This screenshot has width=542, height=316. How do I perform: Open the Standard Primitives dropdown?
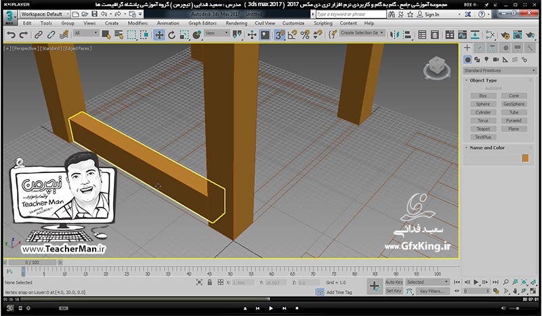point(499,71)
